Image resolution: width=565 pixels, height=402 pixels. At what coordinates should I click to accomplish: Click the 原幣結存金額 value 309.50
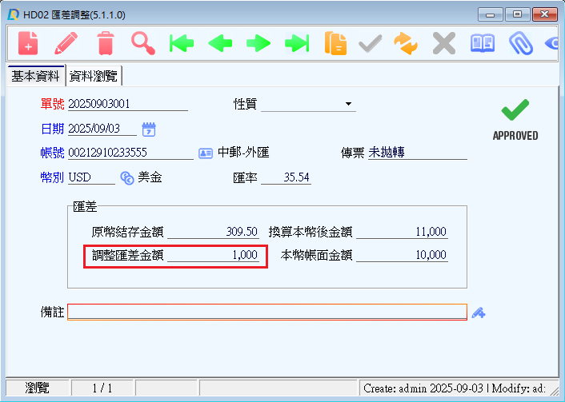click(x=214, y=232)
